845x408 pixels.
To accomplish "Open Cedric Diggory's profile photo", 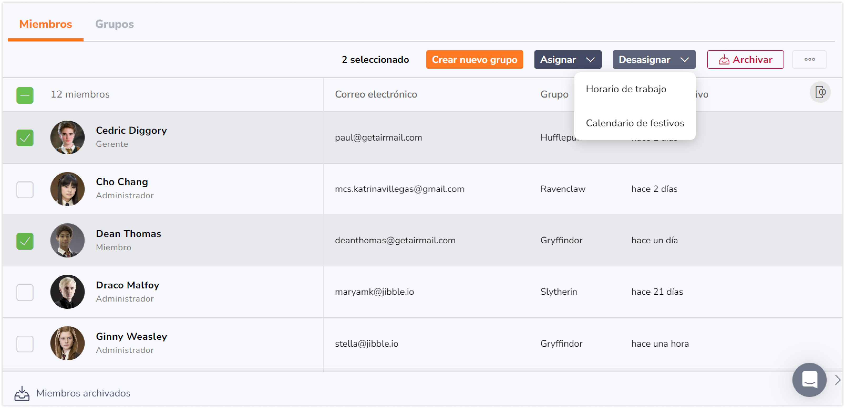I will (67, 137).
